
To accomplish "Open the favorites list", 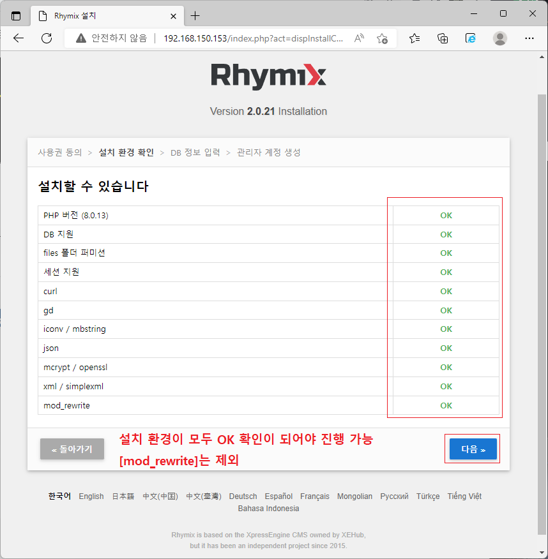I will point(415,38).
